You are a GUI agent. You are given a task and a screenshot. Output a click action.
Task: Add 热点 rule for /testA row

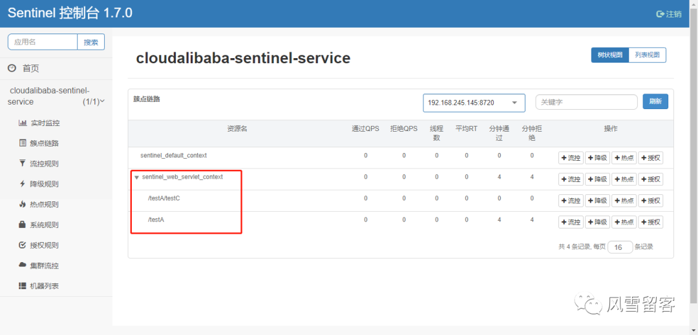[624, 222]
